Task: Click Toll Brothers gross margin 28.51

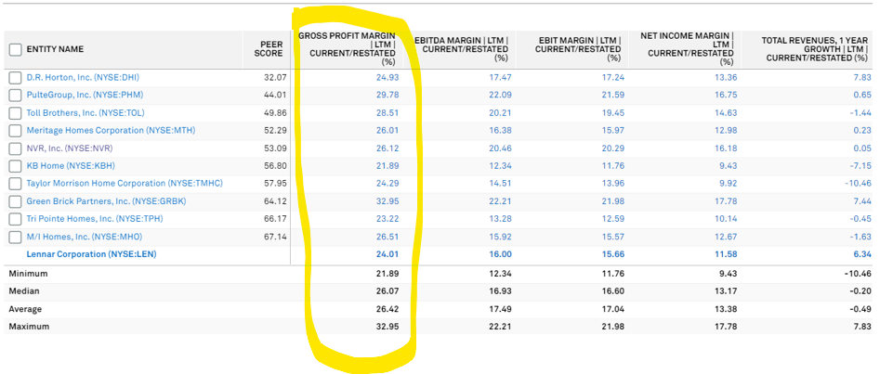Action: [x=387, y=112]
